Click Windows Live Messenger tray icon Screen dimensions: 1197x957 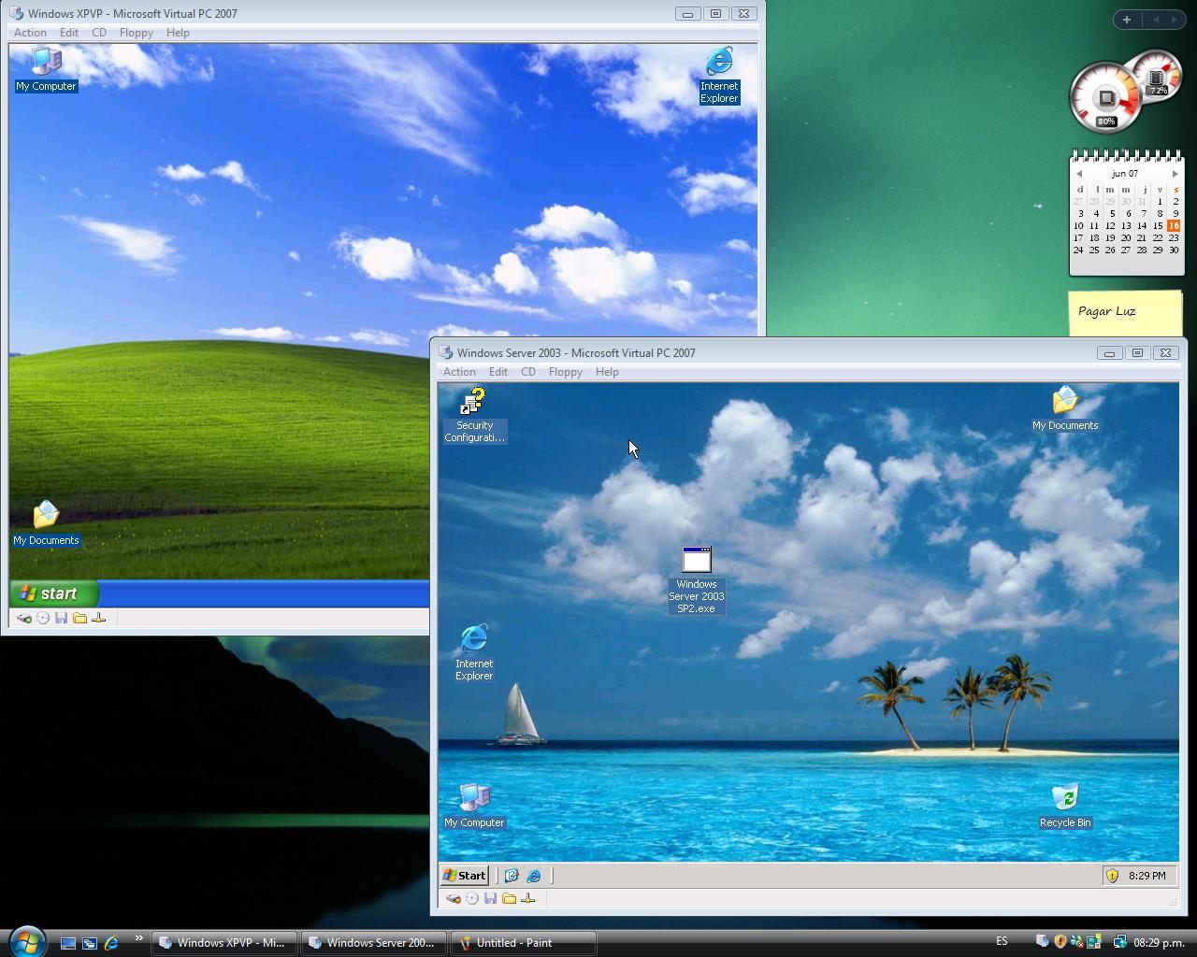pyautogui.click(x=1076, y=942)
